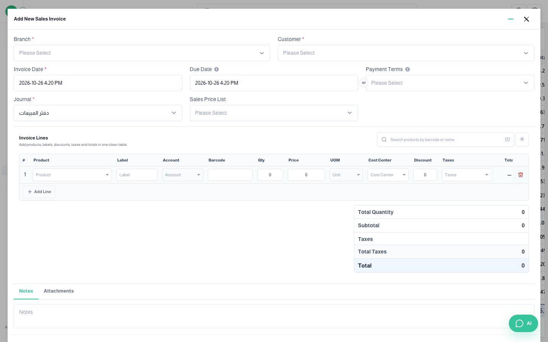Switch to the Notes tab
The width and height of the screenshot is (548, 342).
pos(26,291)
